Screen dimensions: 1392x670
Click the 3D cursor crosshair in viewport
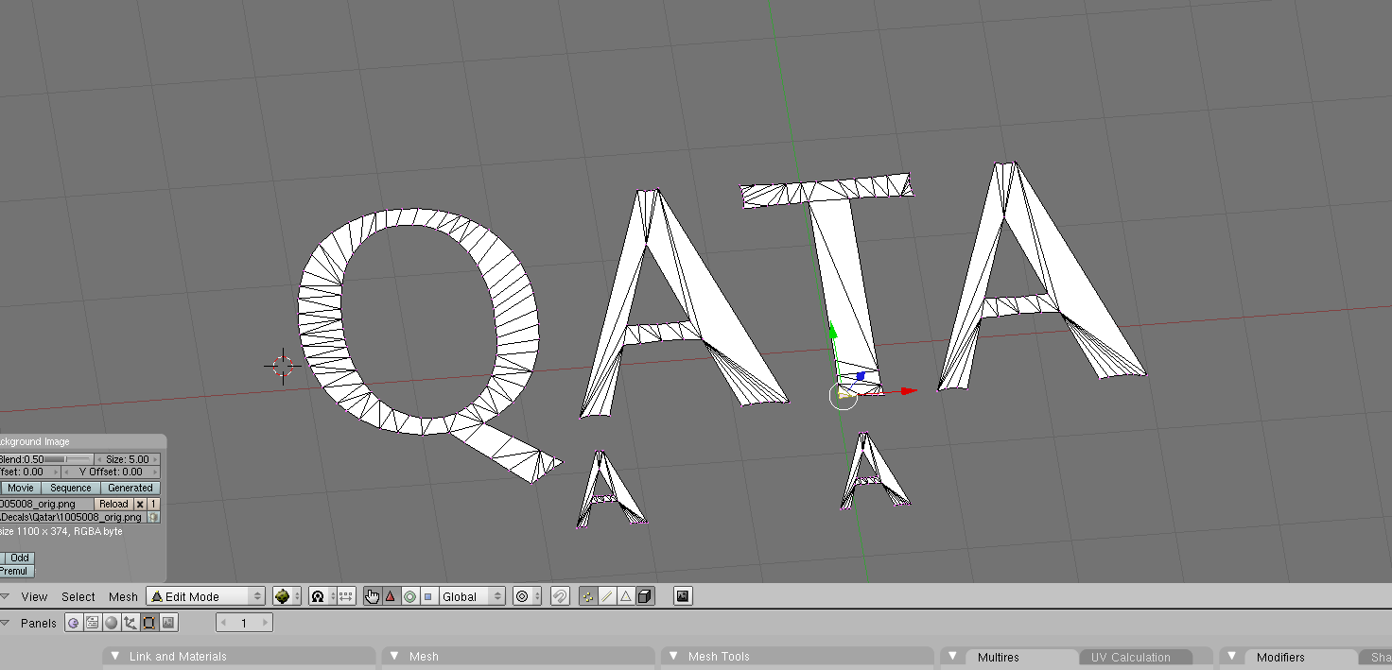coord(283,366)
